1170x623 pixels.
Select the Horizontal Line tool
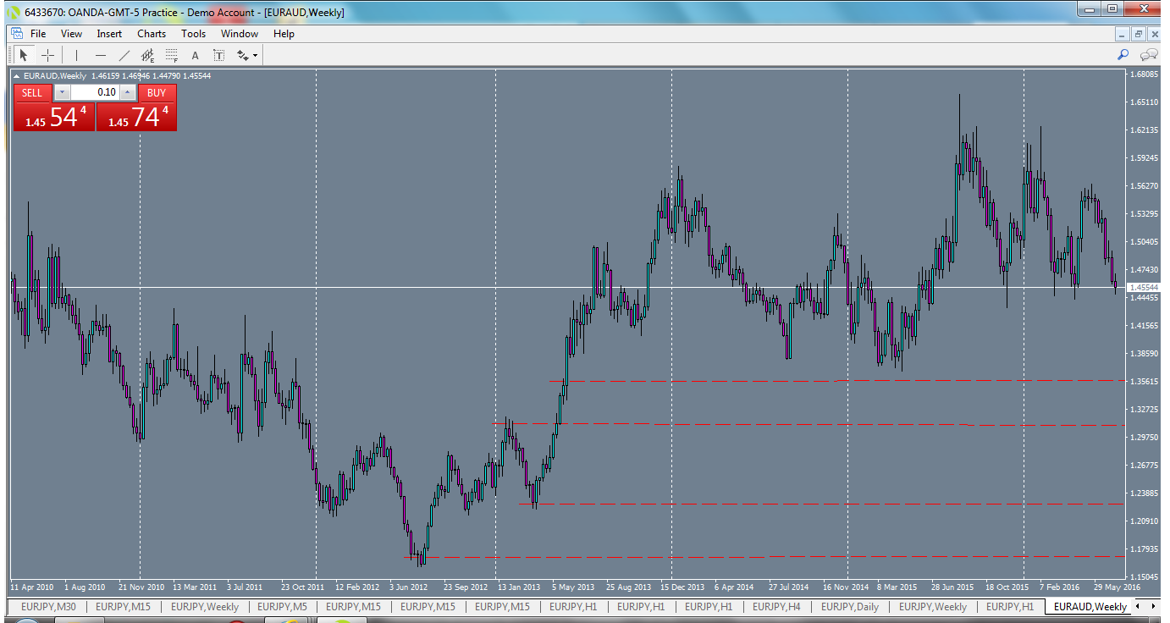click(x=99, y=54)
